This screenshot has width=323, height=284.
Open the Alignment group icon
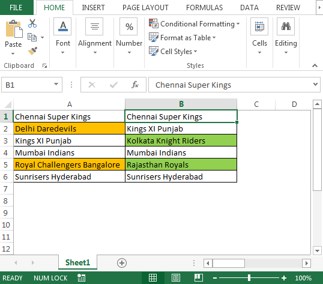(94, 26)
